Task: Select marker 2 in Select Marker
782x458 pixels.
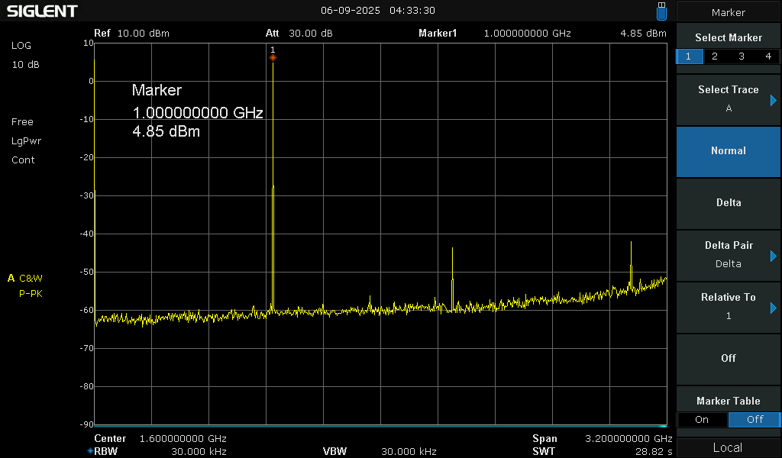Action: click(x=715, y=56)
